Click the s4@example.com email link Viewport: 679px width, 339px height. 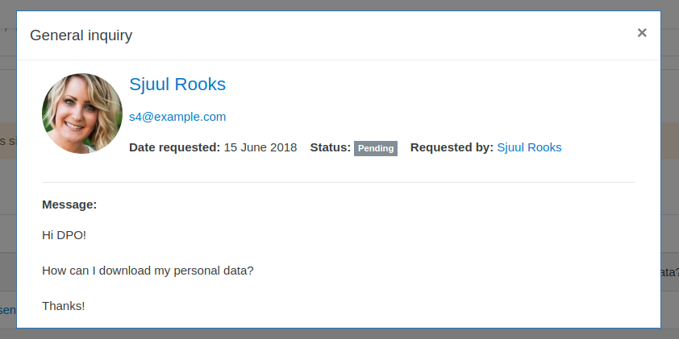click(177, 117)
